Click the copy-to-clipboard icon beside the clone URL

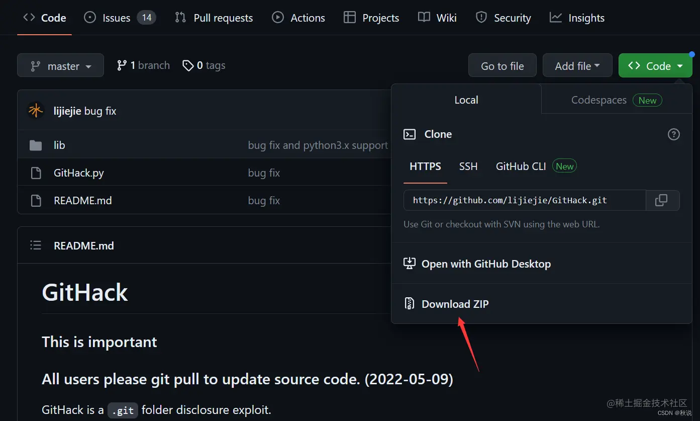[662, 200]
